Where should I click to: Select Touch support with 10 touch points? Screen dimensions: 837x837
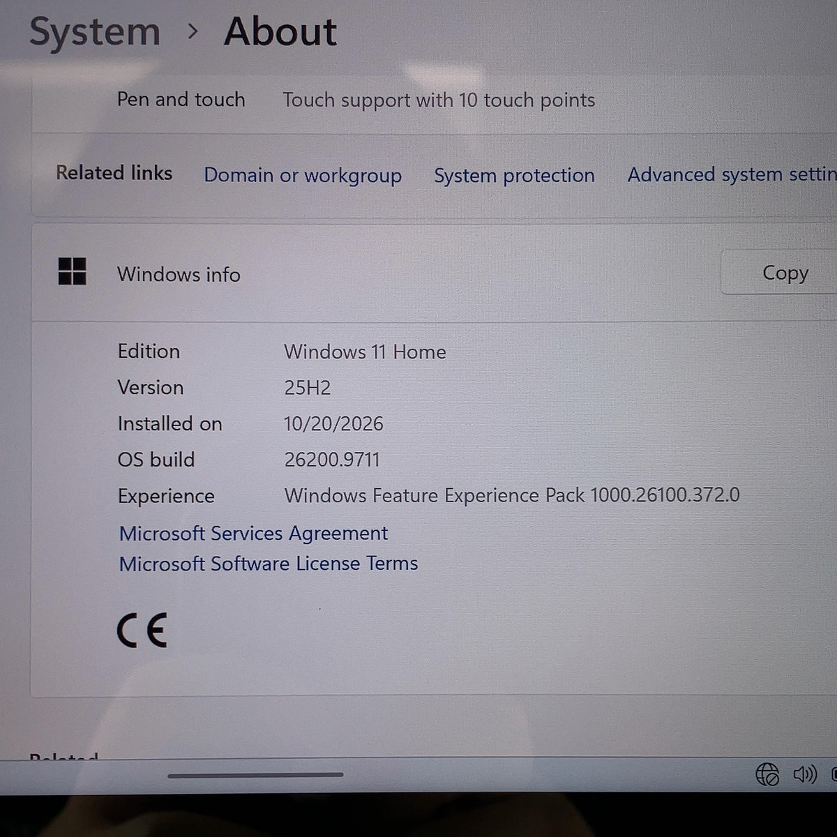pos(439,100)
